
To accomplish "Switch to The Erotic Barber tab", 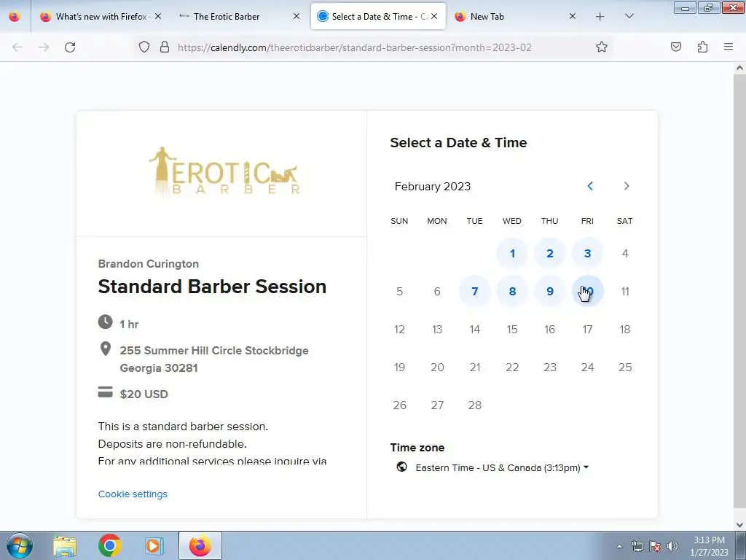I will (227, 17).
